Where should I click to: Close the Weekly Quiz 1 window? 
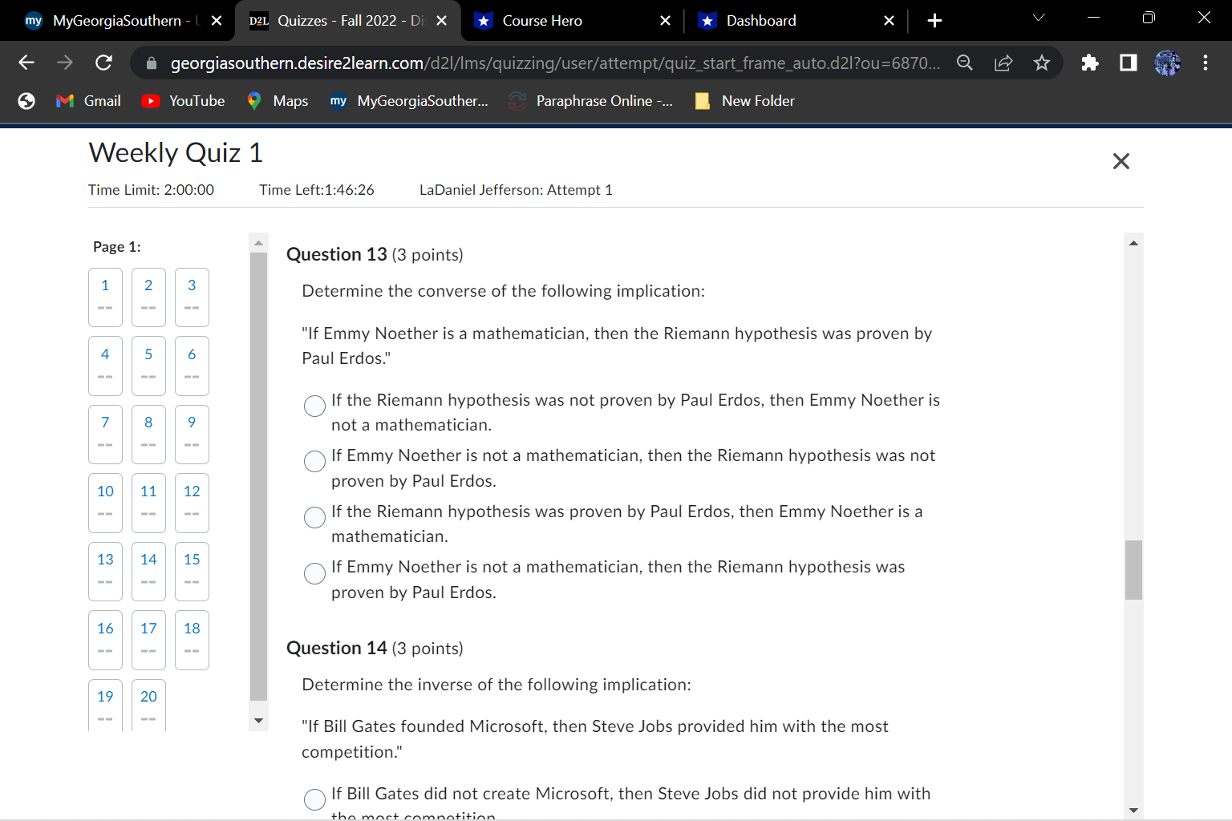click(1121, 161)
